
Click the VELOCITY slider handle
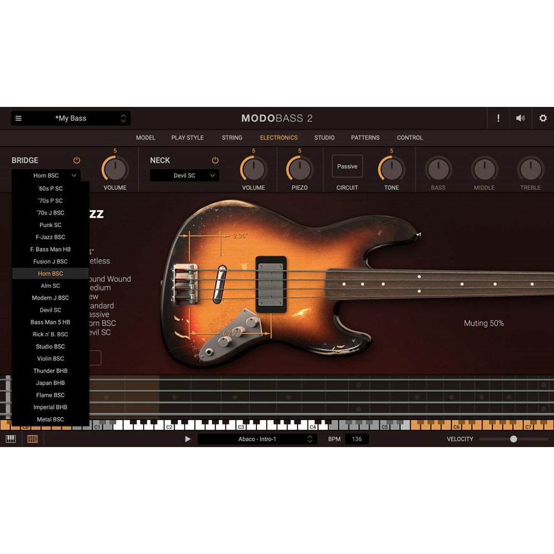[514, 439]
